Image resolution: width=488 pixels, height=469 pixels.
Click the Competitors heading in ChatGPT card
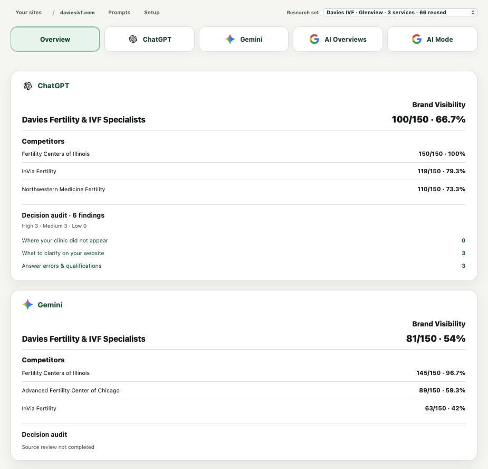tap(43, 141)
